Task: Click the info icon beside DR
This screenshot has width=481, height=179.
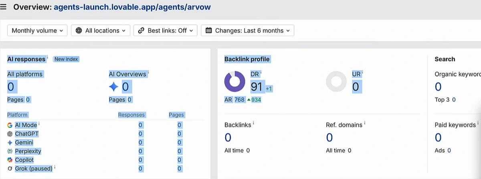Action: click(261, 73)
